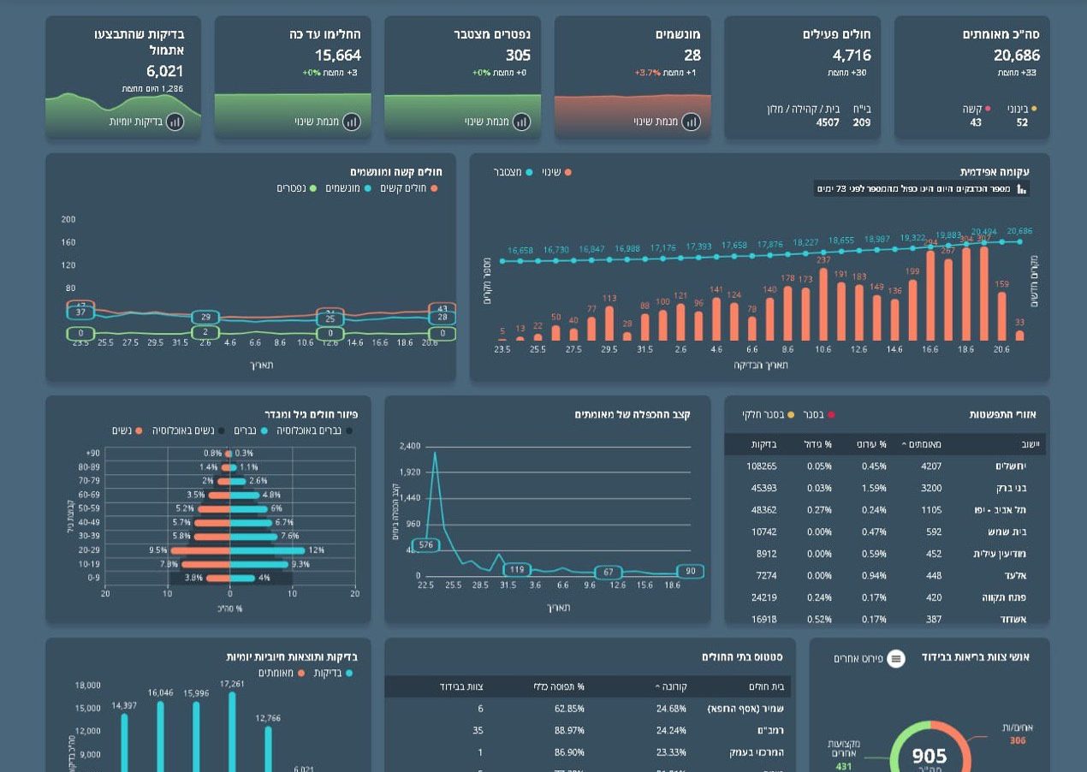Image resolution: width=1087 pixels, height=772 pixels.
Task: Click the daily tests bar labeled 14,397
Action: coord(124,742)
